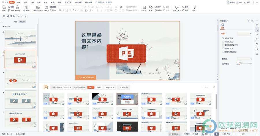Click the Title button in beautify bar
This screenshot has height=136, width=260.
[x=99, y=87]
